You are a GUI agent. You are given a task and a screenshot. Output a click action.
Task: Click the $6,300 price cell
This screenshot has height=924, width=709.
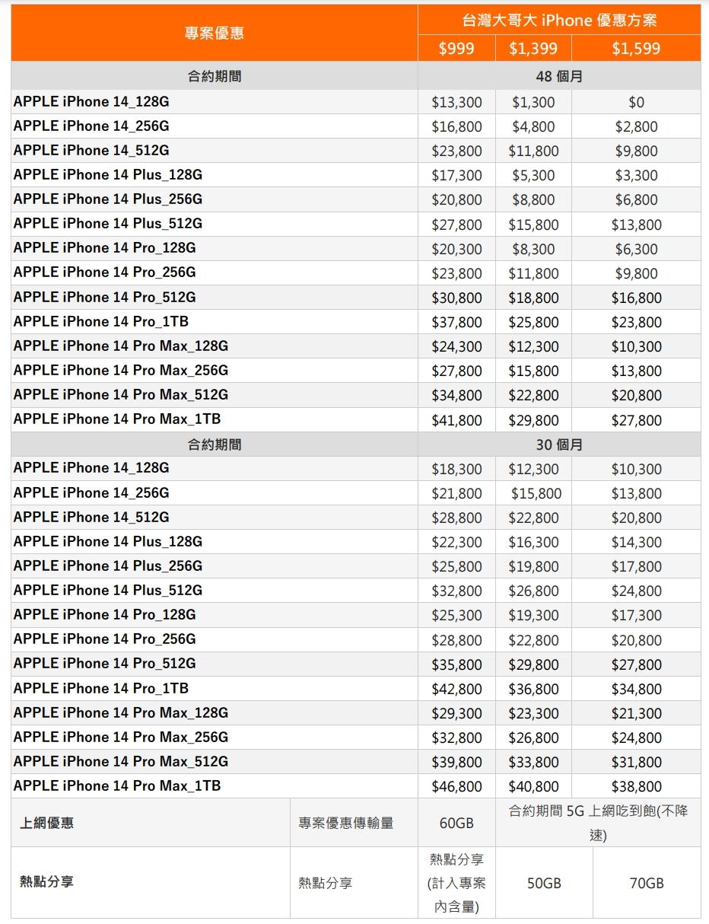point(636,249)
